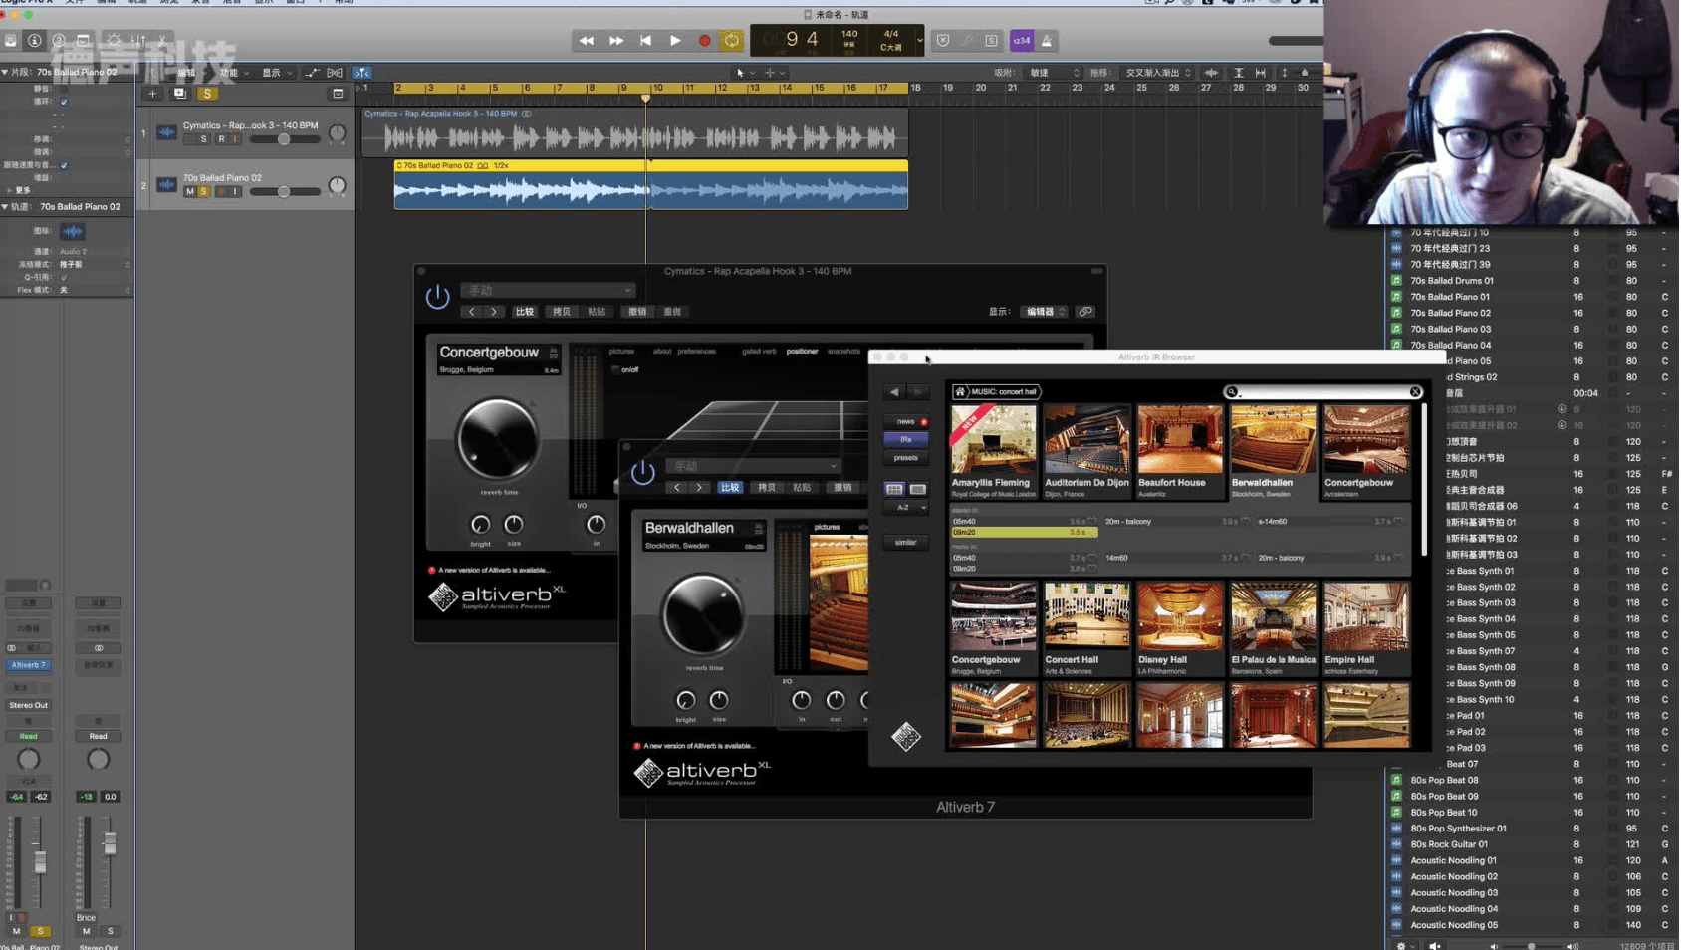Open the positioner tab in Altiverb
Image resolution: width=1681 pixels, height=950 pixels.
pos(802,351)
